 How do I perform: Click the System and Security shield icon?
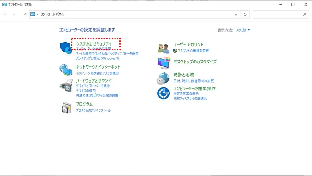pos(65,48)
